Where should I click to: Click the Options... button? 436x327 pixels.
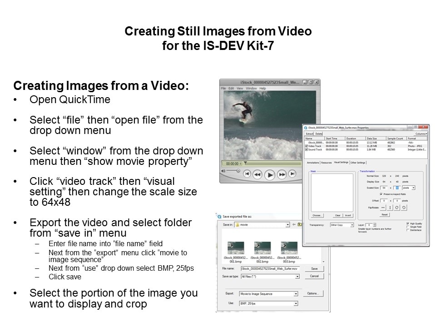pos(314,294)
